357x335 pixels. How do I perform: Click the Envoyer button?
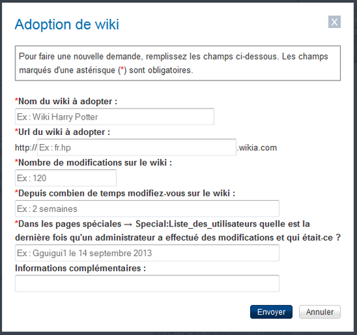coord(271,312)
